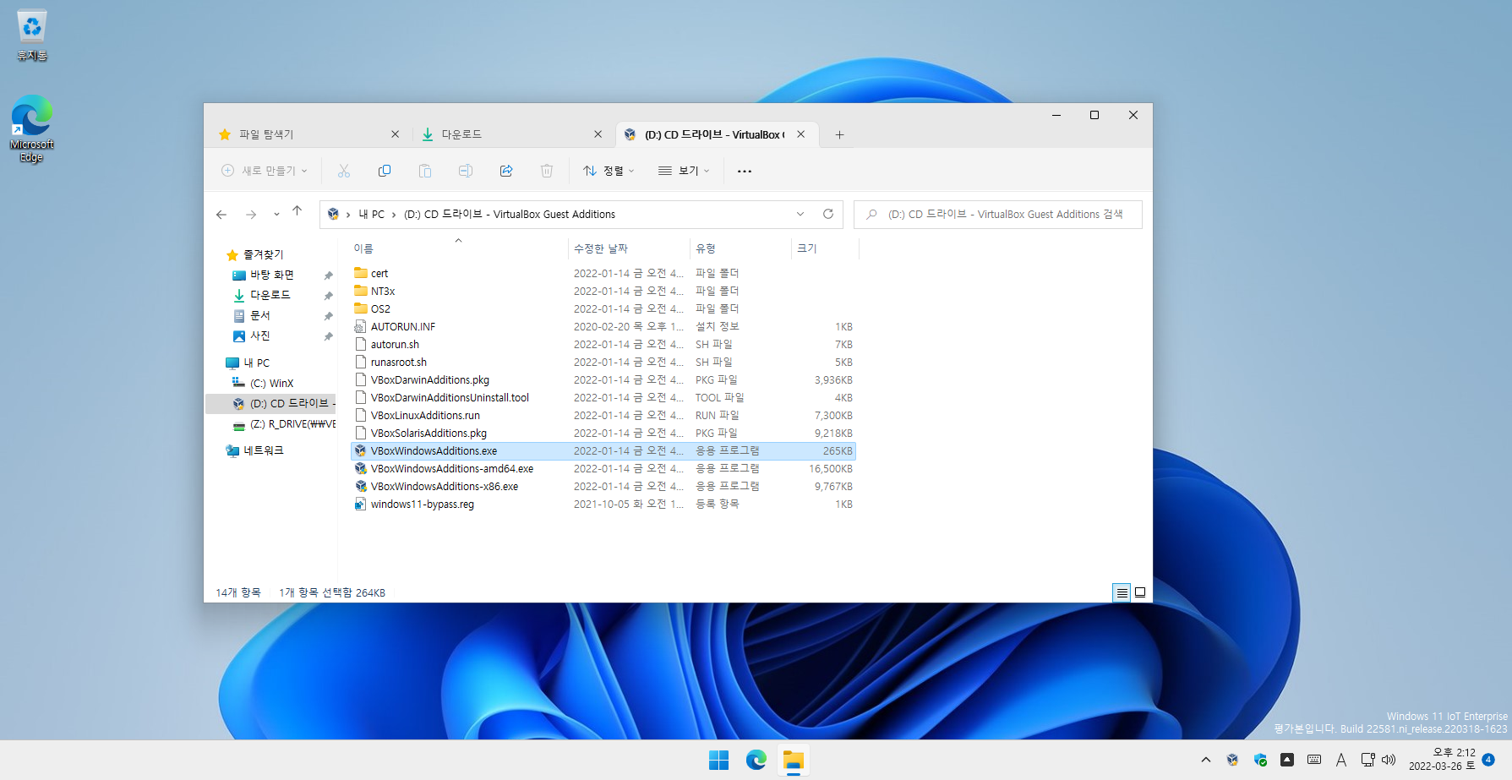Open Recycle Bin desktop icon

pyautogui.click(x=32, y=36)
